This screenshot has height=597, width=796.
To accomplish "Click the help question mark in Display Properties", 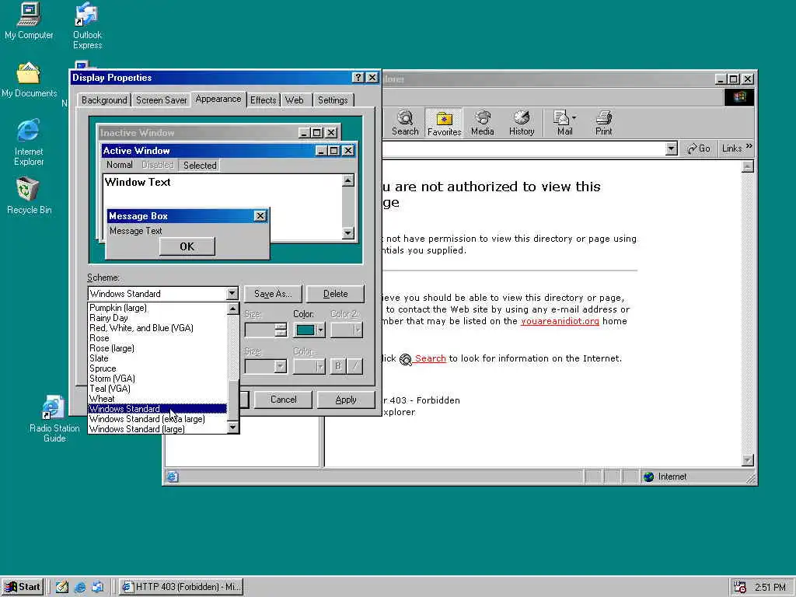I will pyautogui.click(x=358, y=77).
